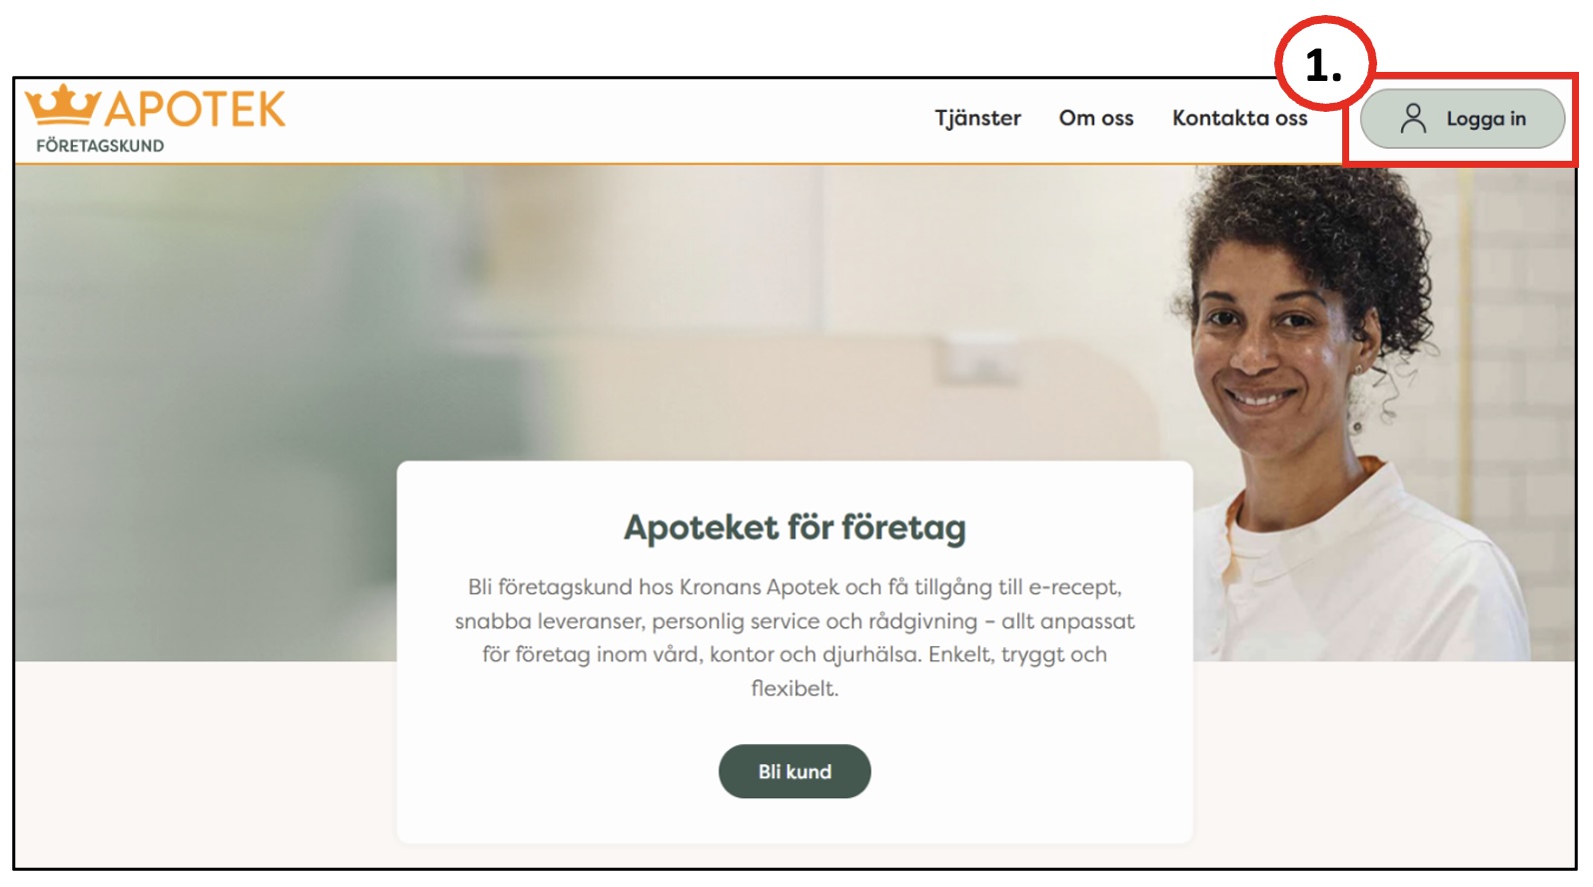The height and width of the screenshot is (887, 1593).
Task: Click the Logga in button
Action: (x=1462, y=119)
